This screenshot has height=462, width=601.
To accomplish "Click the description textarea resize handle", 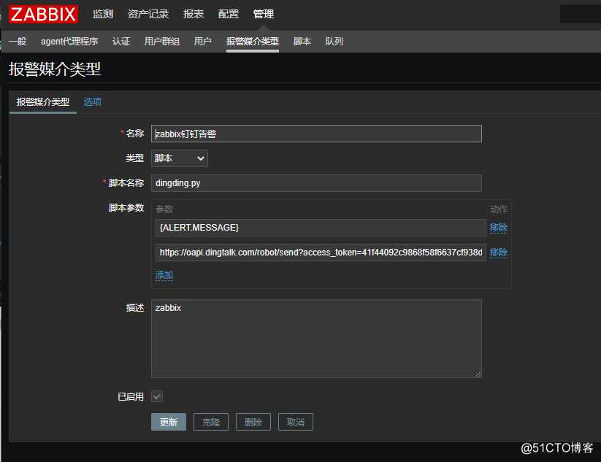I will tap(478, 374).
